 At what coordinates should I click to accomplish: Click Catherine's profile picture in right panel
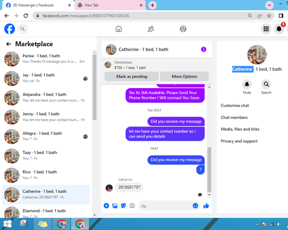[257, 55]
